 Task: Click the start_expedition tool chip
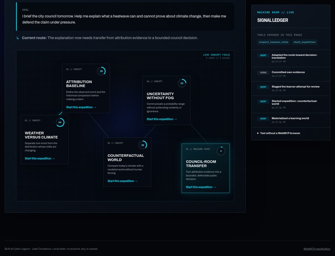pos(305,42)
